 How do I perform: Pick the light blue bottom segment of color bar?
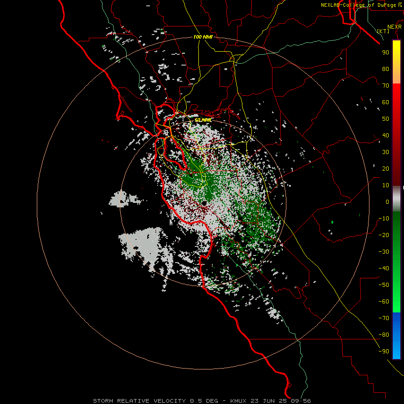[x=396, y=348]
